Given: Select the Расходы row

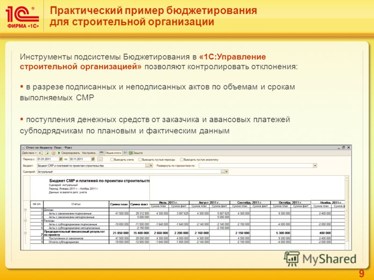Looking at the screenshot, I should point(187,220).
